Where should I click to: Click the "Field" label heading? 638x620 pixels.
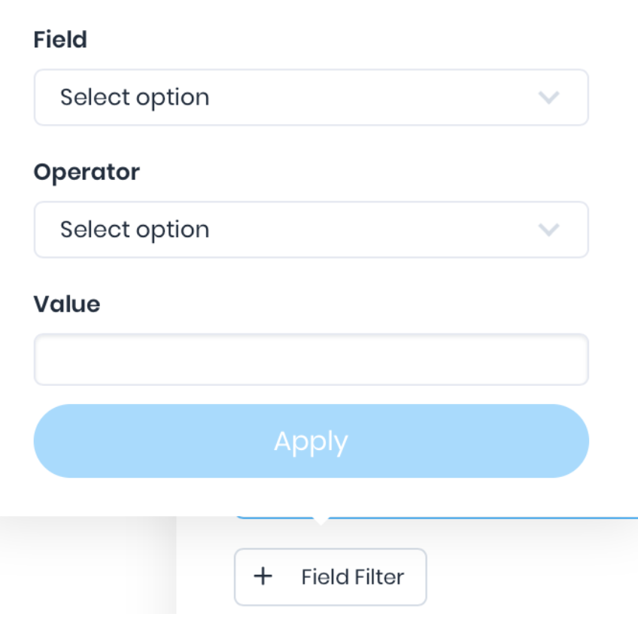click(60, 40)
